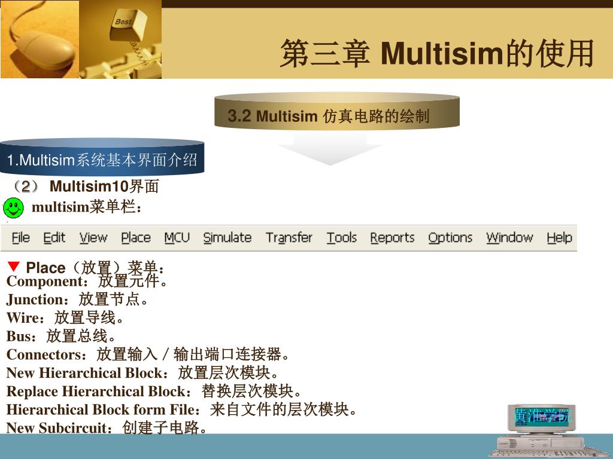
Task: Click the Wire: 放置导线 line
Action: [65, 318]
